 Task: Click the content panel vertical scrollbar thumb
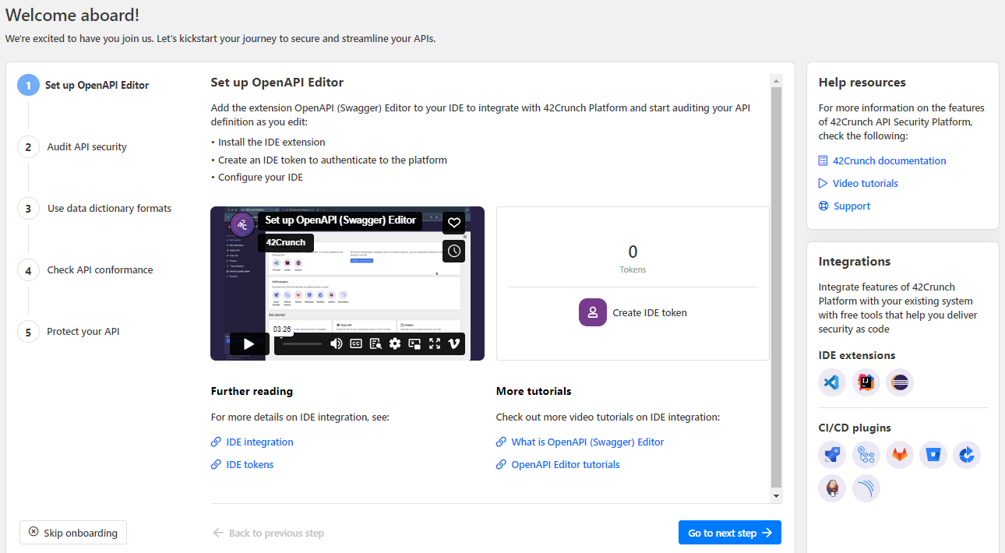click(x=776, y=287)
